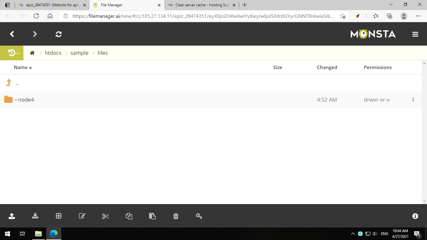Open permissions with the key icon
This screenshot has width=427, height=240.
click(x=199, y=216)
